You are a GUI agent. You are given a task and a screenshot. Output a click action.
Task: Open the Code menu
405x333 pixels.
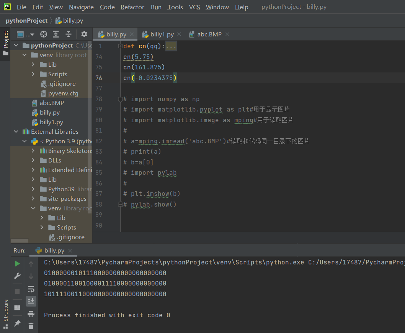click(107, 7)
